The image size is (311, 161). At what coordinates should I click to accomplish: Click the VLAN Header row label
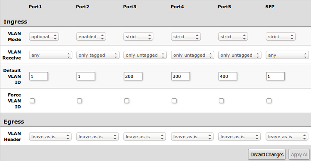[x=13, y=137]
